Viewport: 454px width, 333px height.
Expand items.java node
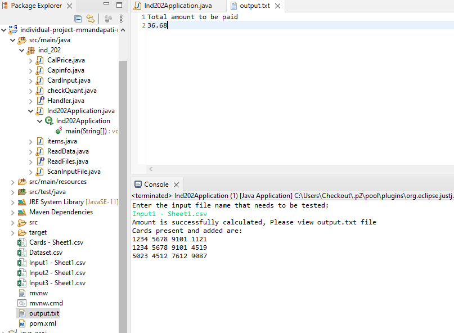(31, 142)
